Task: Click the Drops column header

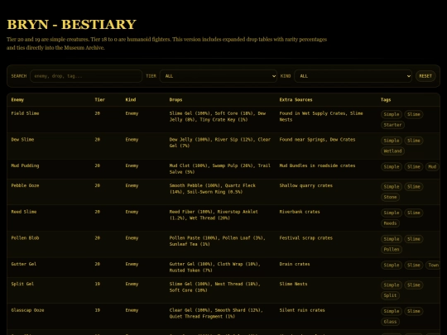Action: pos(175,100)
